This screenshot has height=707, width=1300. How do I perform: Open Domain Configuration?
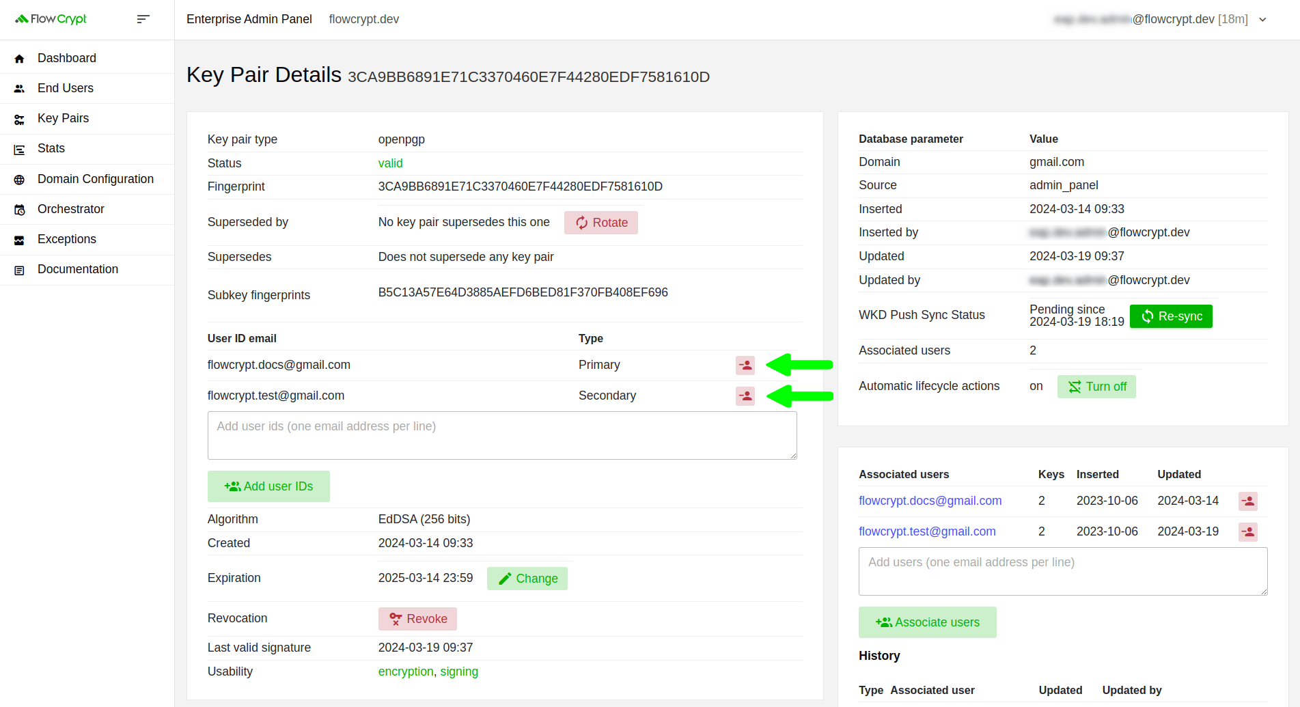(96, 179)
